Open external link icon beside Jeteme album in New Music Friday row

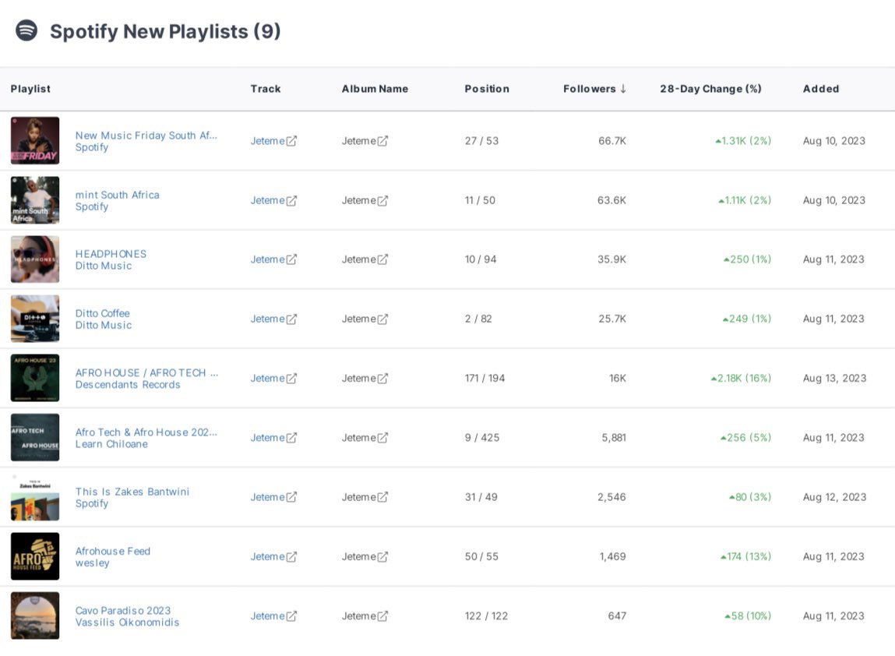click(382, 140)
